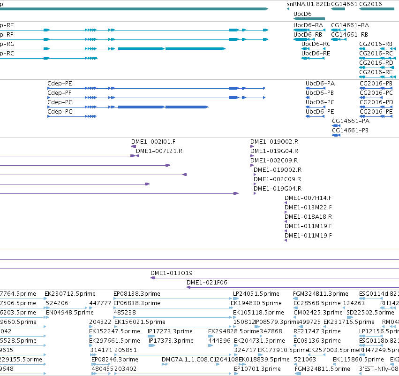Click the CG14661-RA transcript label
Screen dimensions: 399x376
[350, 25]
